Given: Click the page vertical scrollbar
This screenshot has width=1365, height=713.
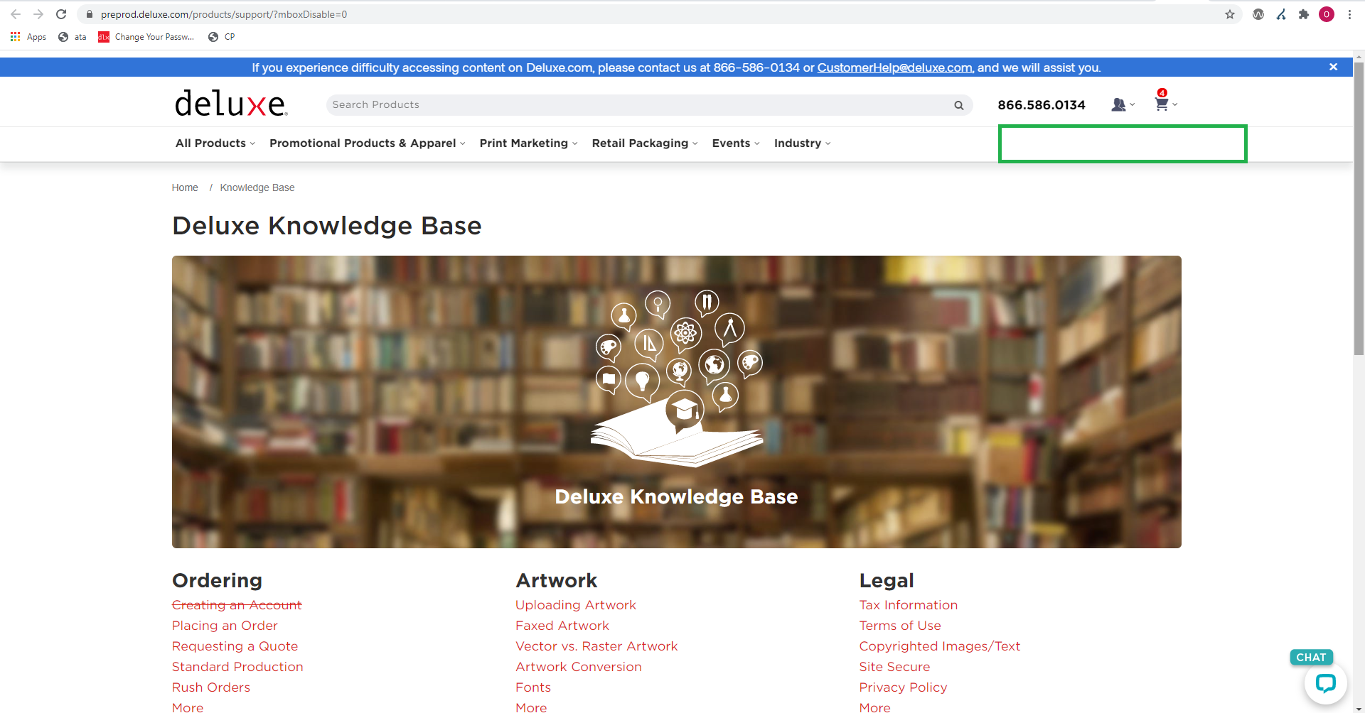Looking at the screenshot, I should [1359, 213].
